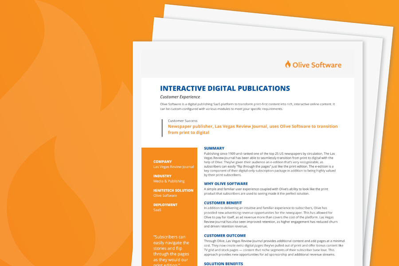Click the CUSTOMER OUTCOME heading

point(225,236)
